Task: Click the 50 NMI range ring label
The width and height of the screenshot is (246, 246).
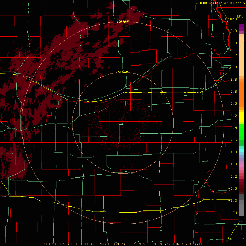Action: click(x=123, y=72)
